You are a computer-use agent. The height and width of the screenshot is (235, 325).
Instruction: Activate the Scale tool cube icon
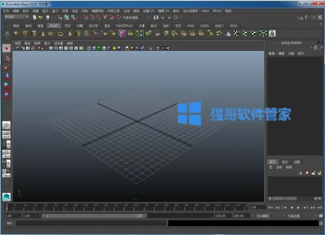point(7,95)
